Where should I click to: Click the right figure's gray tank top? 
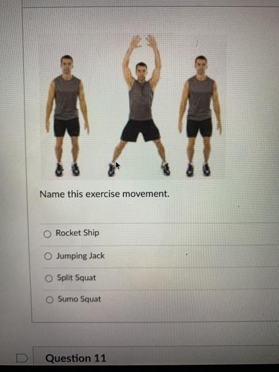[200, 98]
